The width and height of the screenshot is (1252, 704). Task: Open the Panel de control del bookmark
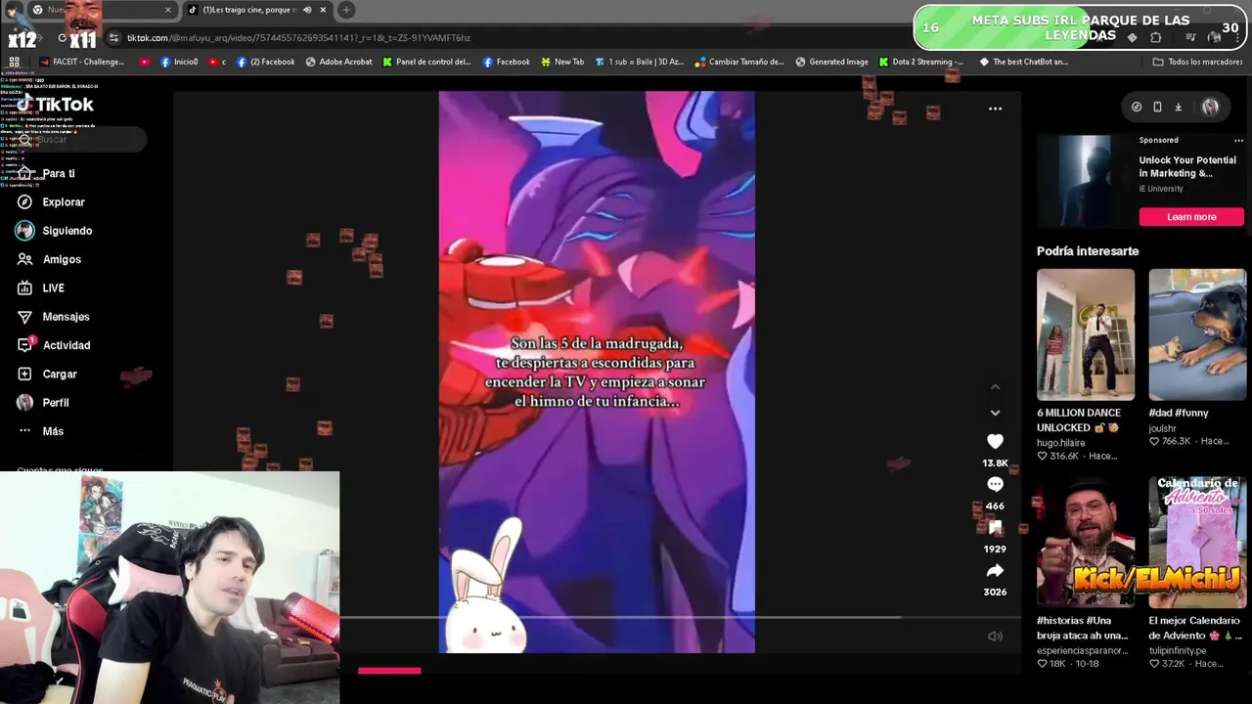[426, 62]
